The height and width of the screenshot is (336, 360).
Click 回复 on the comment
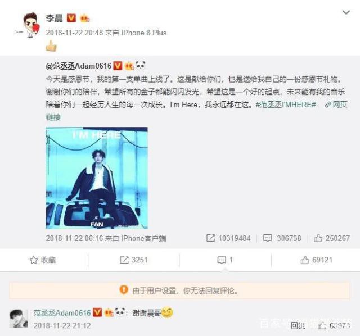click(x=298, y=325)
